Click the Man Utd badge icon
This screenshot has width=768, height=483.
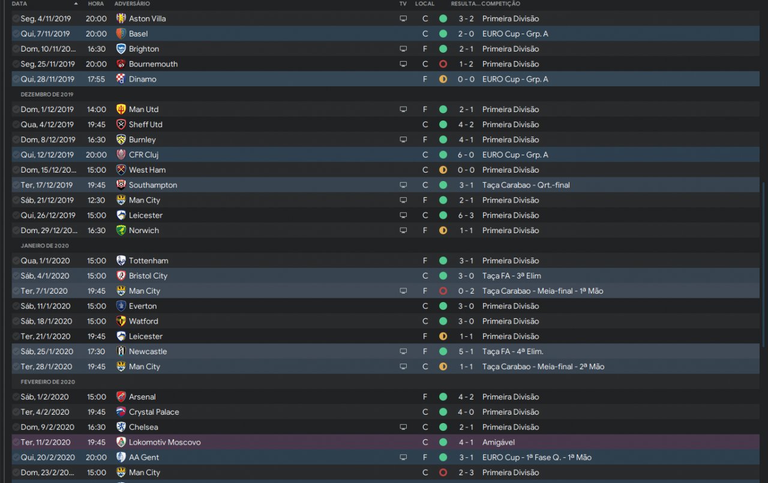[x=121, y=109]
